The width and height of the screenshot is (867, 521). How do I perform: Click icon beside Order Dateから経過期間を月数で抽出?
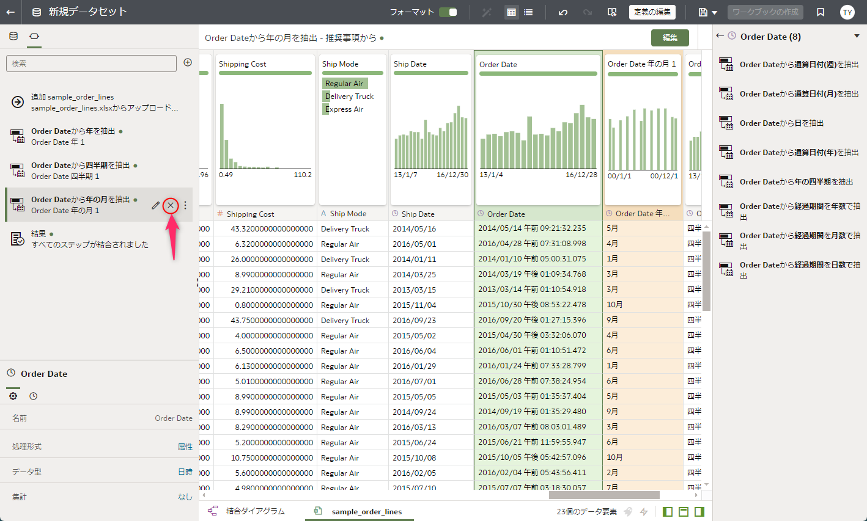click(x=726, y=240)
